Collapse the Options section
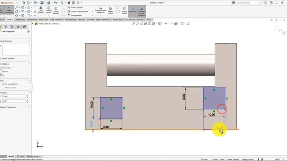287x161 pixels. point(29,80)
